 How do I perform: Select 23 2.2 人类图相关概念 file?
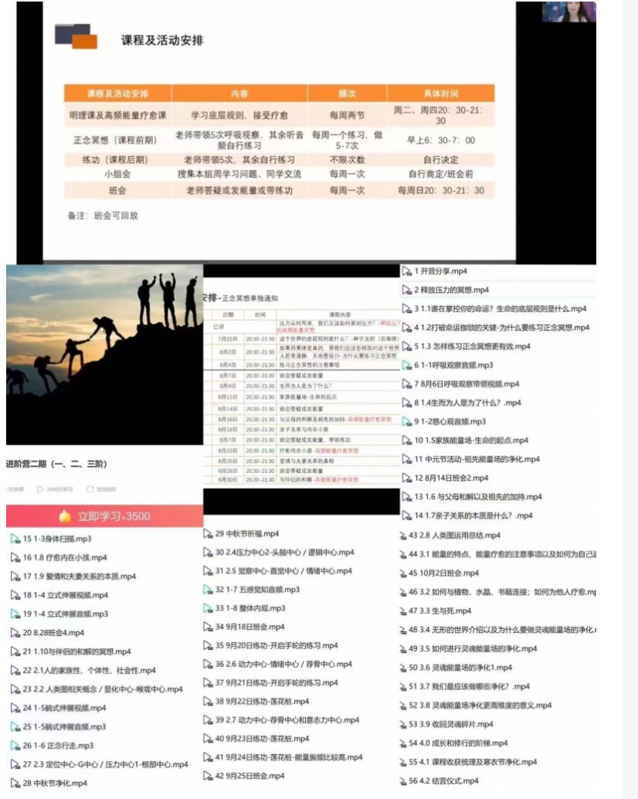point(103,689)
